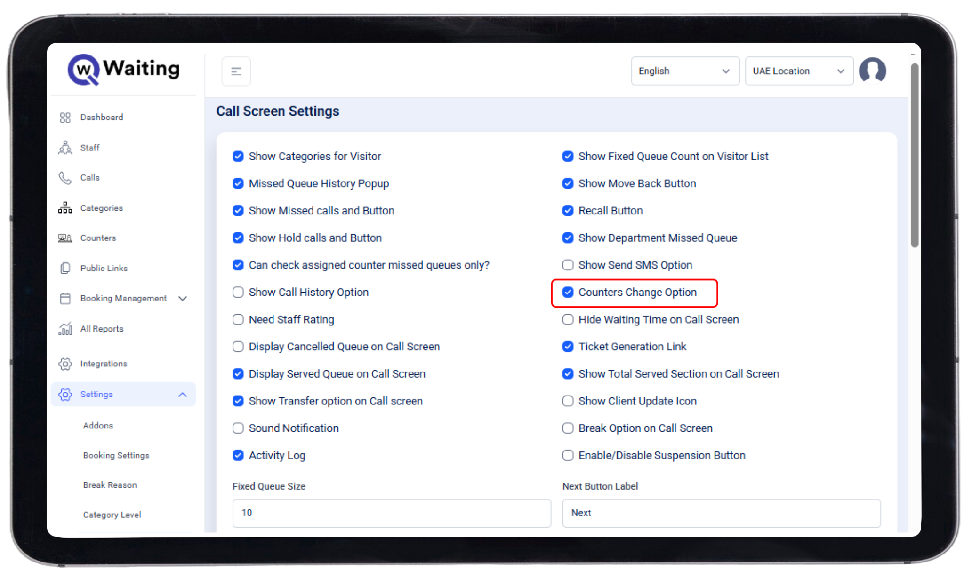Viewport: 964px width, 578px height.
Task: Toggle Show Total Served Section on Call Screen
Action: tap(568, 374)
